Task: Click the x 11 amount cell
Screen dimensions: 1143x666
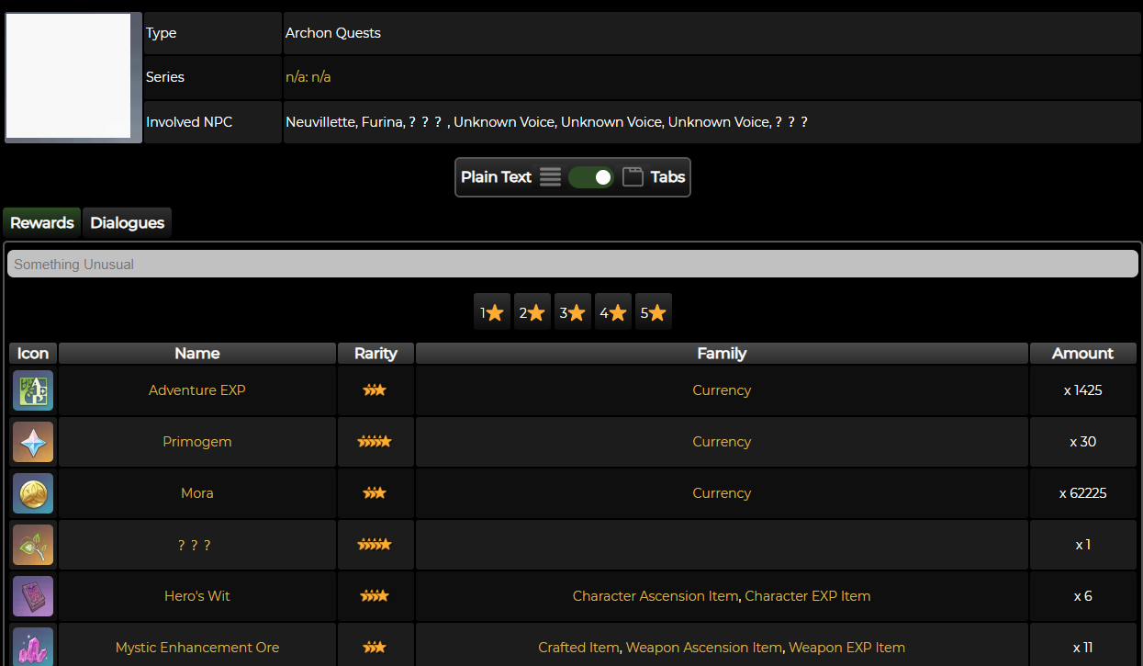Action: [1083, 645]
